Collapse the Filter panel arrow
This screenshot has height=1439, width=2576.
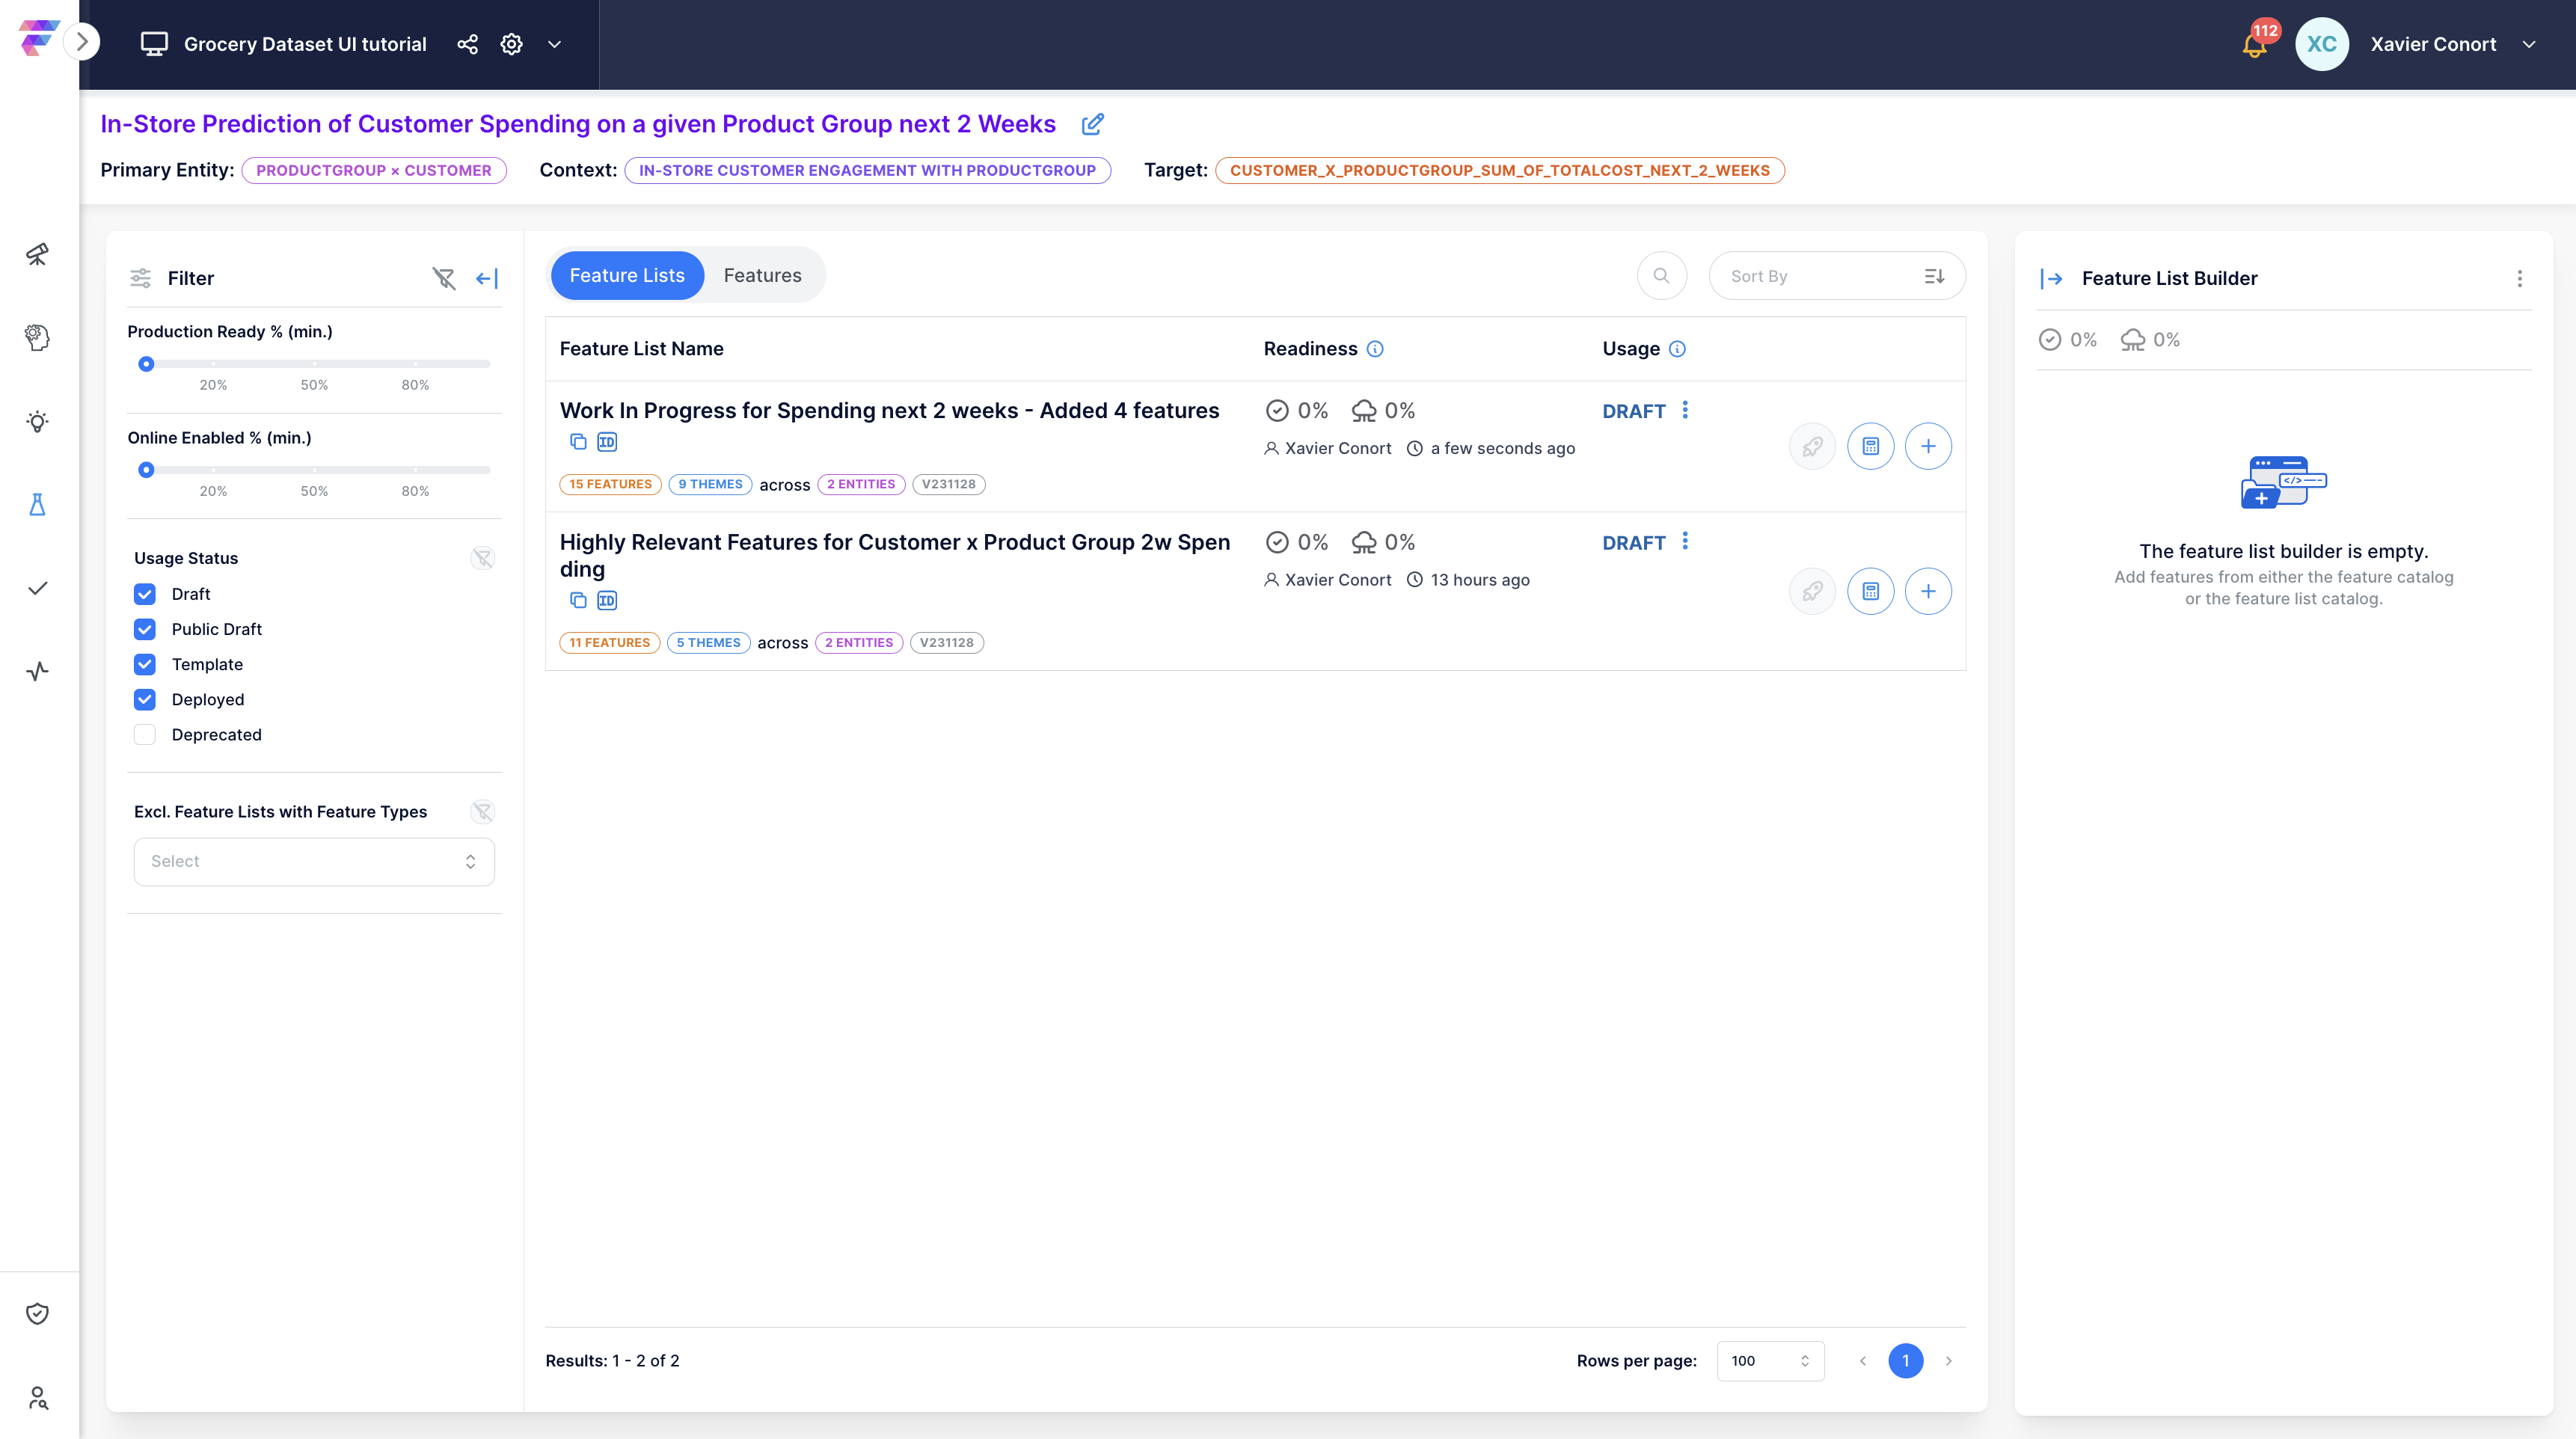[x=487, y=278]
